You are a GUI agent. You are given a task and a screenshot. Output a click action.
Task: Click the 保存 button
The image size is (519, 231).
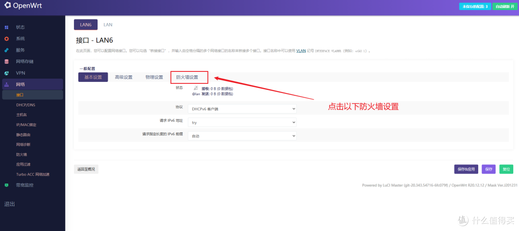click(489, 169)
